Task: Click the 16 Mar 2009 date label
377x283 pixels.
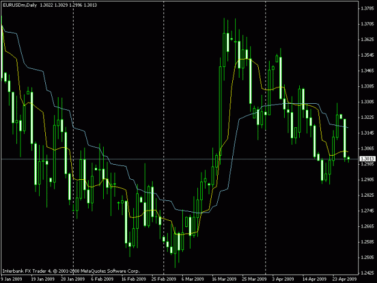Action: click(224, 279)
